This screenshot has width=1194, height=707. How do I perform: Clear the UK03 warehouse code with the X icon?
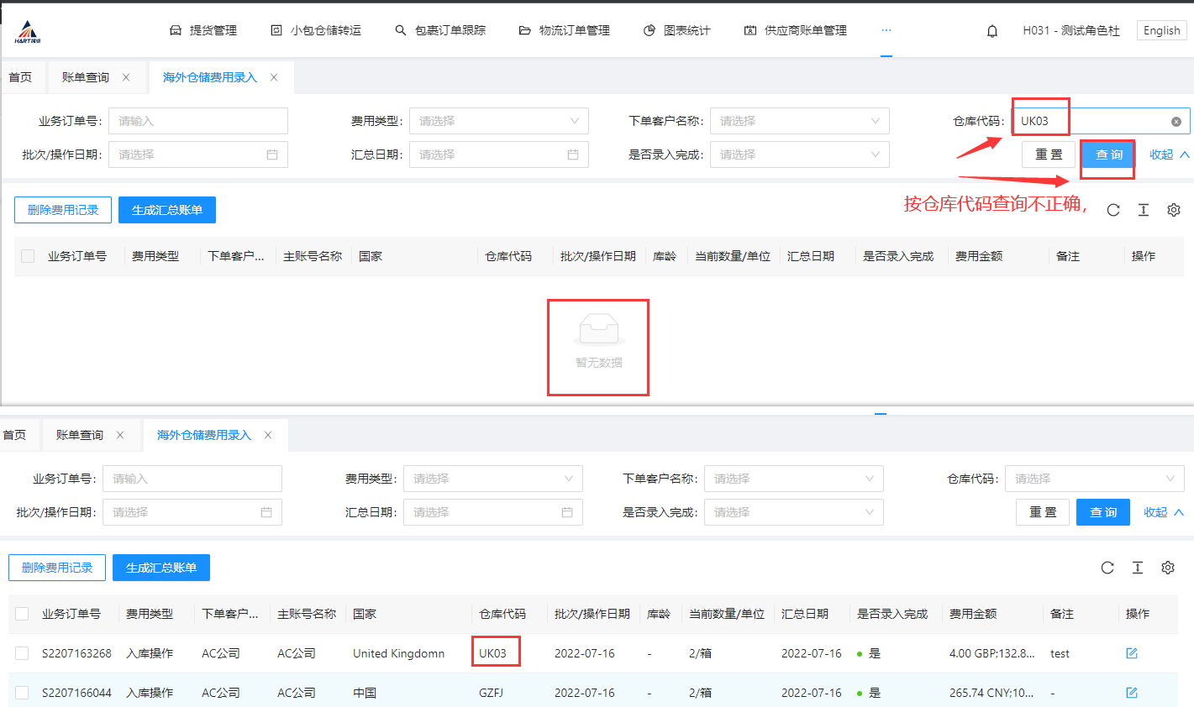1176,122
